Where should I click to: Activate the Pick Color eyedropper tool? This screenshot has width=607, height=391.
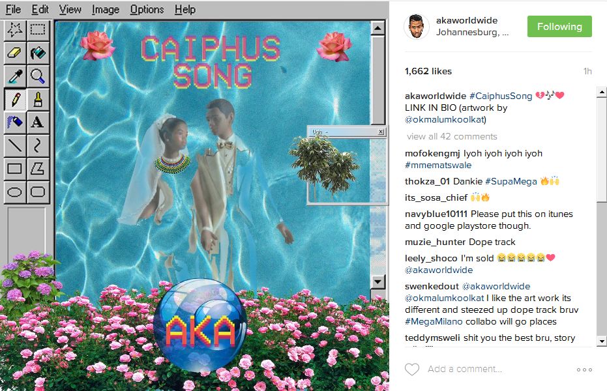(x=15, y=76)
